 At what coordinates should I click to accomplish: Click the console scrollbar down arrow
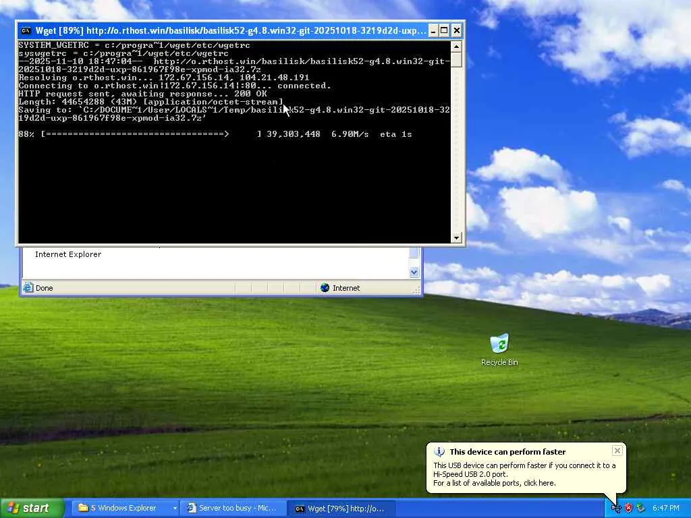457,238
